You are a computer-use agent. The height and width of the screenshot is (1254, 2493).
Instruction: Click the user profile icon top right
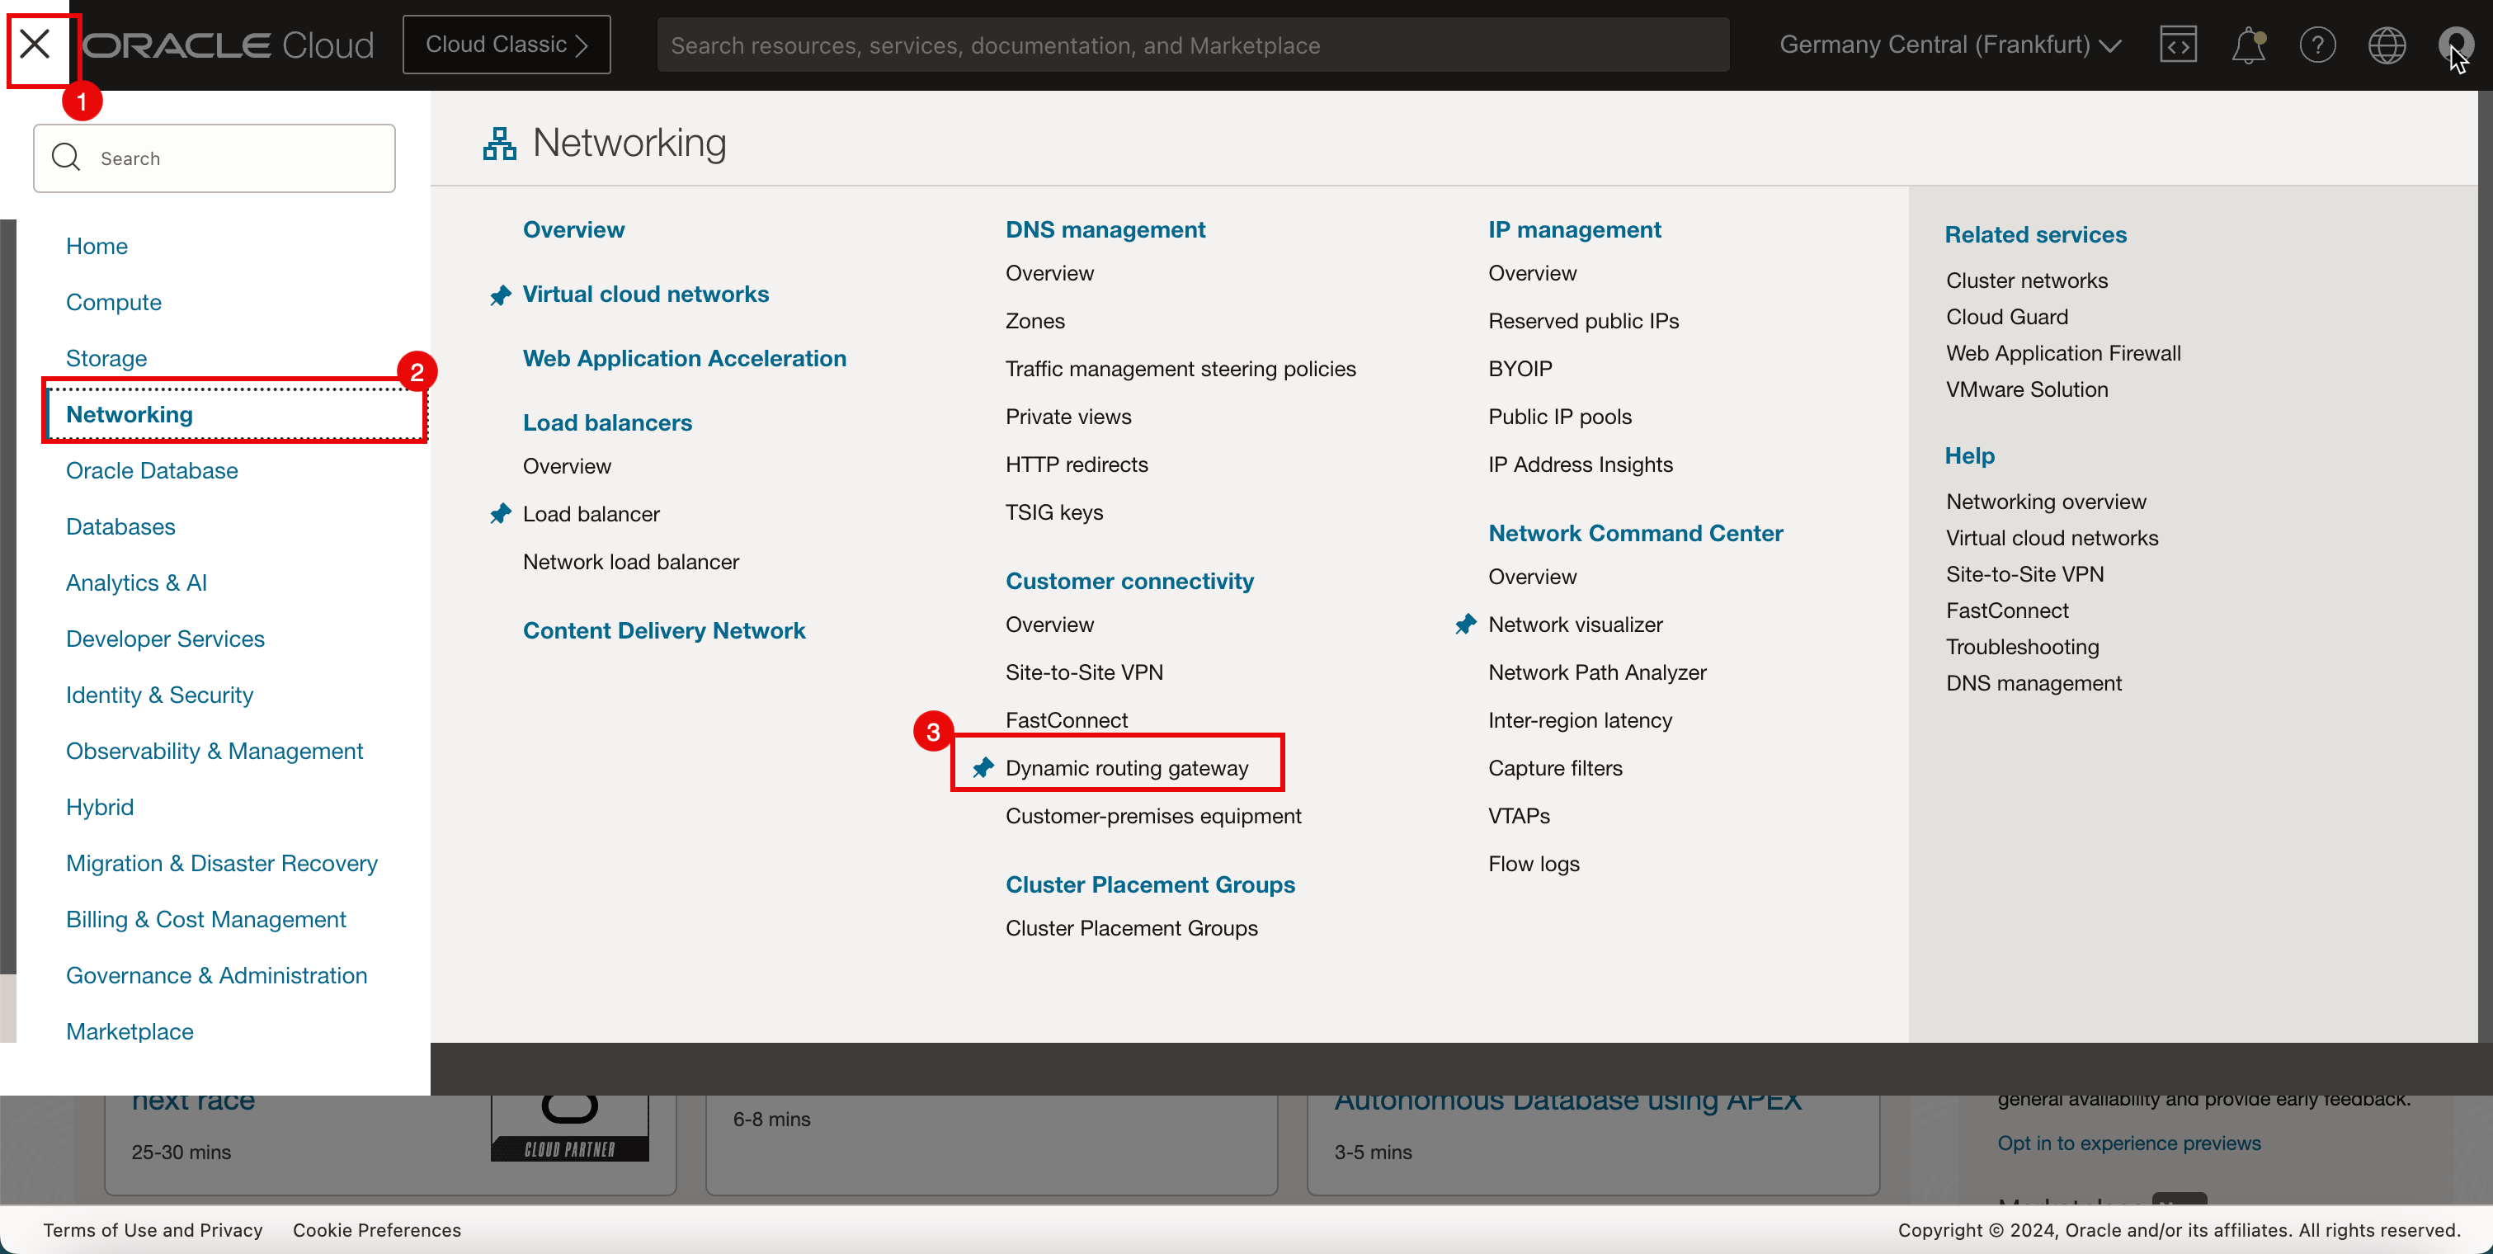click(2453, 45)
